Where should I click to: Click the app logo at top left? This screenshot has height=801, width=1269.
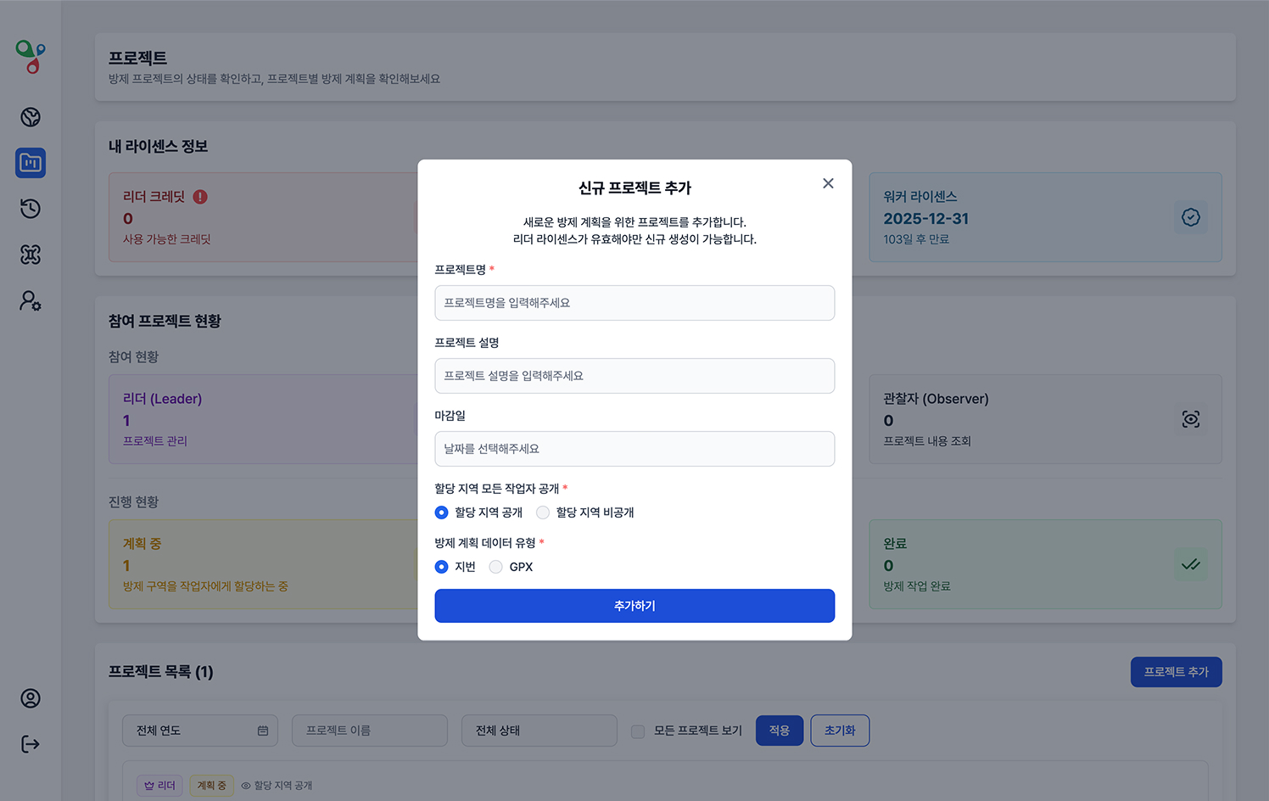pyautogui.click(x=31, y=57)
